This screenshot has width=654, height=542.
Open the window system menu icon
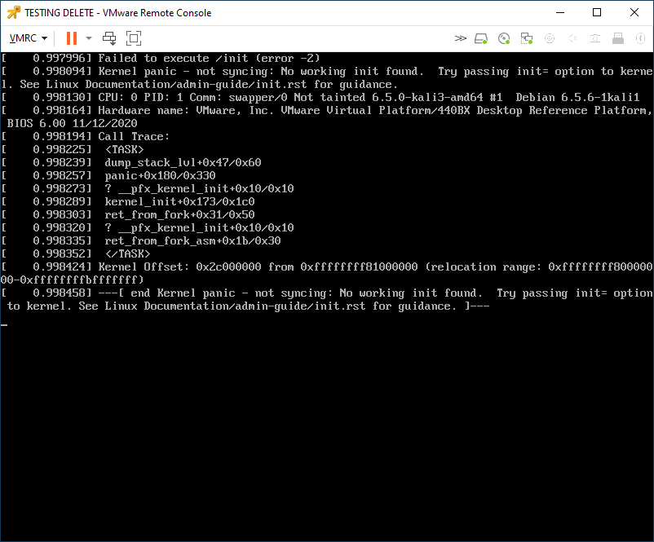pyautogui.click(x=12, y=12)
